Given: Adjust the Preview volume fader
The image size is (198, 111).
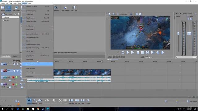Looking at the screenshot, I should point(178,33).
